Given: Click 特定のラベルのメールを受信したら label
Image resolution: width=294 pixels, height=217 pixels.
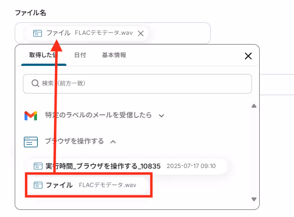Looking at the screenshot, I should pos(98,115).
